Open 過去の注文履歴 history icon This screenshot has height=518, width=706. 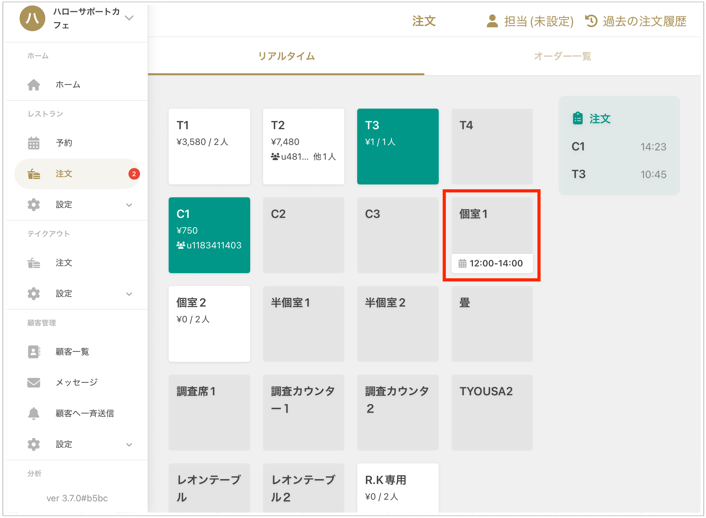(x=591, y=21)
